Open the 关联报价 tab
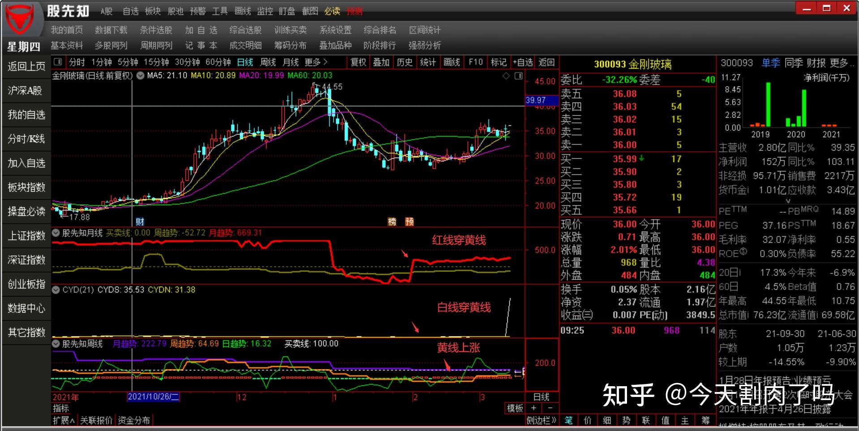859x431 pixels. (96, 420)
